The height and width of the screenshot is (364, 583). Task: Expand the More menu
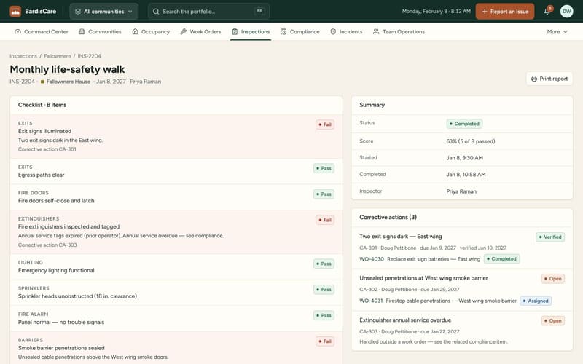point(557,31)
